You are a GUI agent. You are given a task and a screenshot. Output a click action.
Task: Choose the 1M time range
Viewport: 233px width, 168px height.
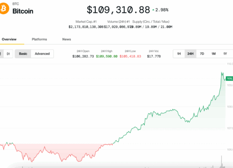click(x=213, y=54)
